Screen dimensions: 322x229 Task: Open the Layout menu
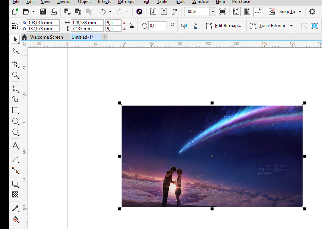click(x=64, y=2)
